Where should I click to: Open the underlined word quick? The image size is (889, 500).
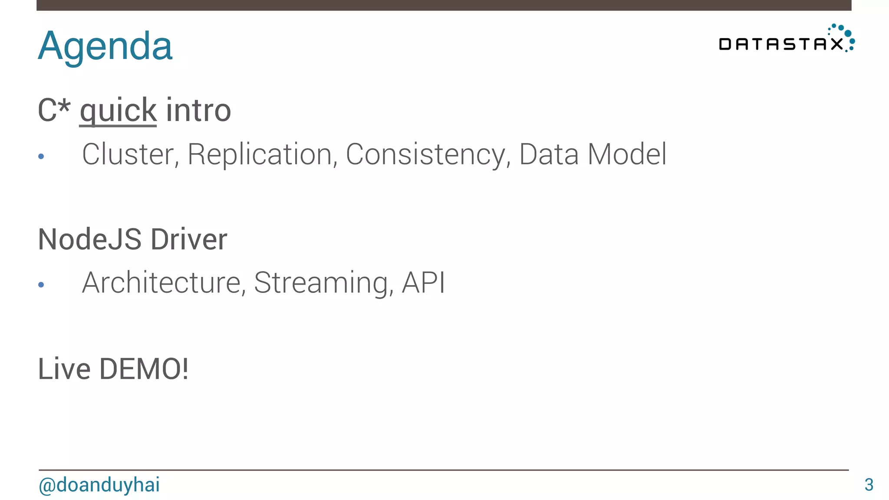click(x=118, y=111)
